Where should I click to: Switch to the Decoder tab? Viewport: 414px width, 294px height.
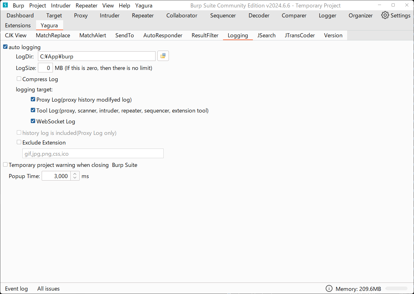(259, 16)
